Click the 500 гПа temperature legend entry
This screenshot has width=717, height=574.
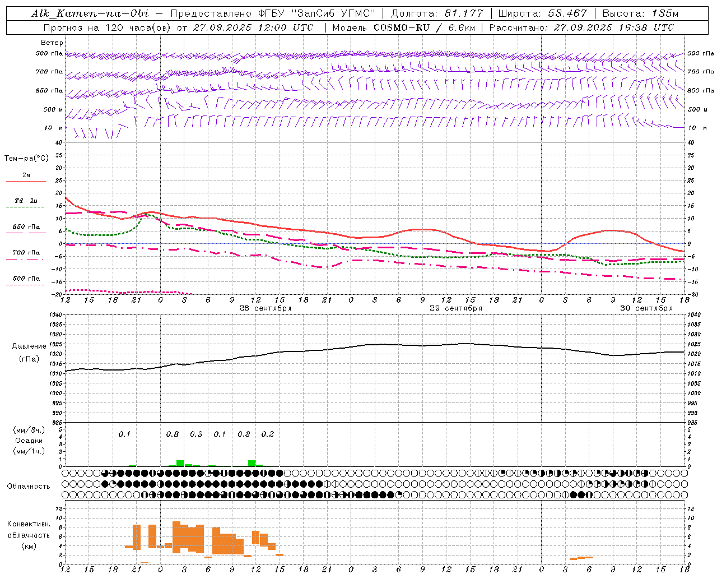click(26, 278)
